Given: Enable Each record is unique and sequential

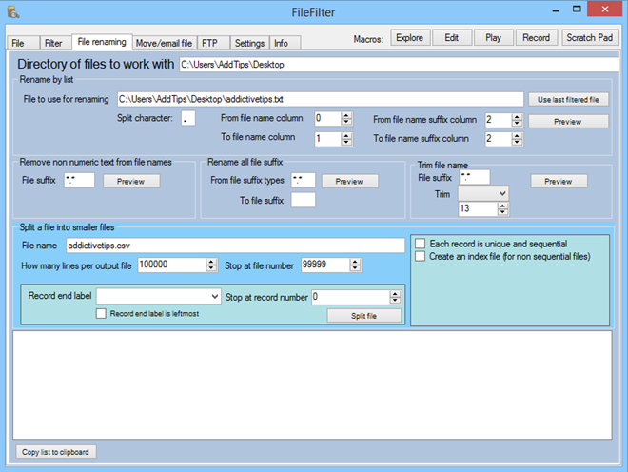Looking at the screenshot, I should click(421, 244).
